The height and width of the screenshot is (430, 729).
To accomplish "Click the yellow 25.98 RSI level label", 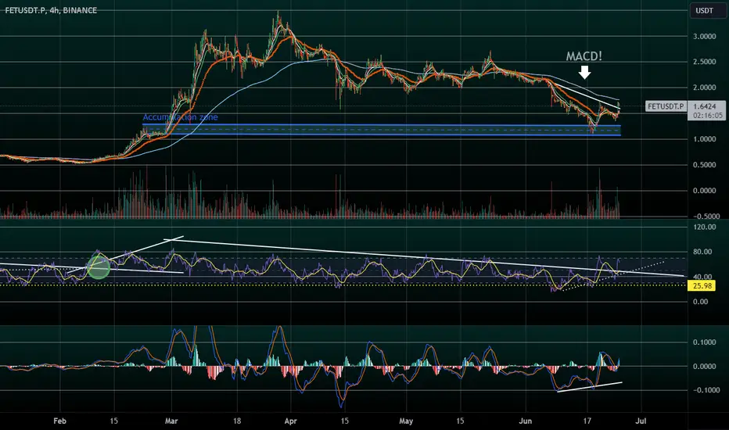I will [702, 286].
